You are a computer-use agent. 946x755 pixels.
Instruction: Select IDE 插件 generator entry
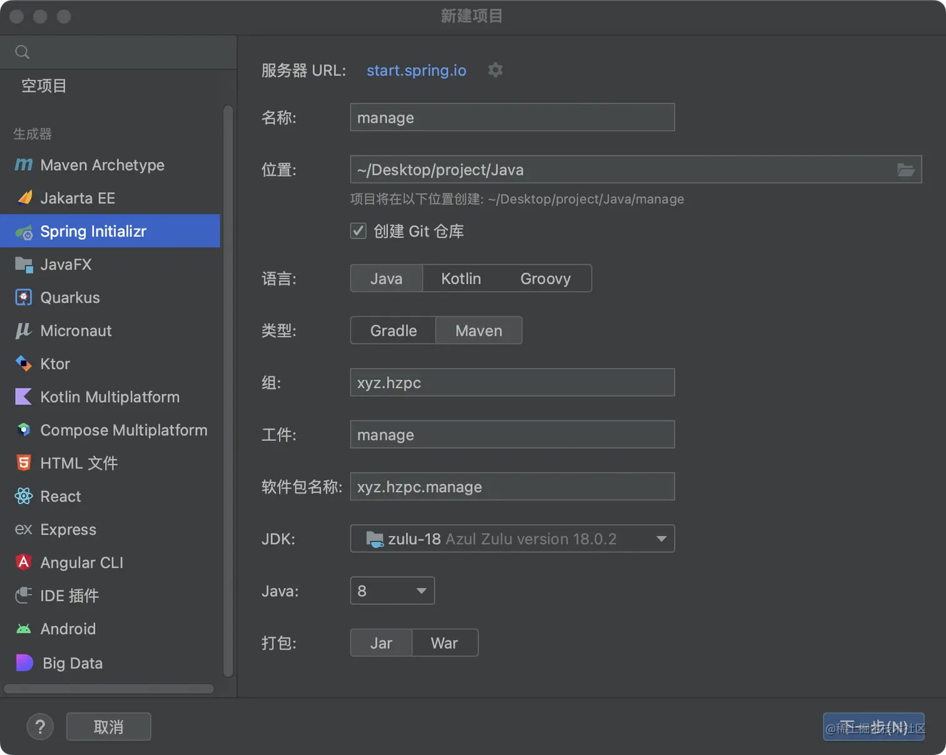pos(110,596)
